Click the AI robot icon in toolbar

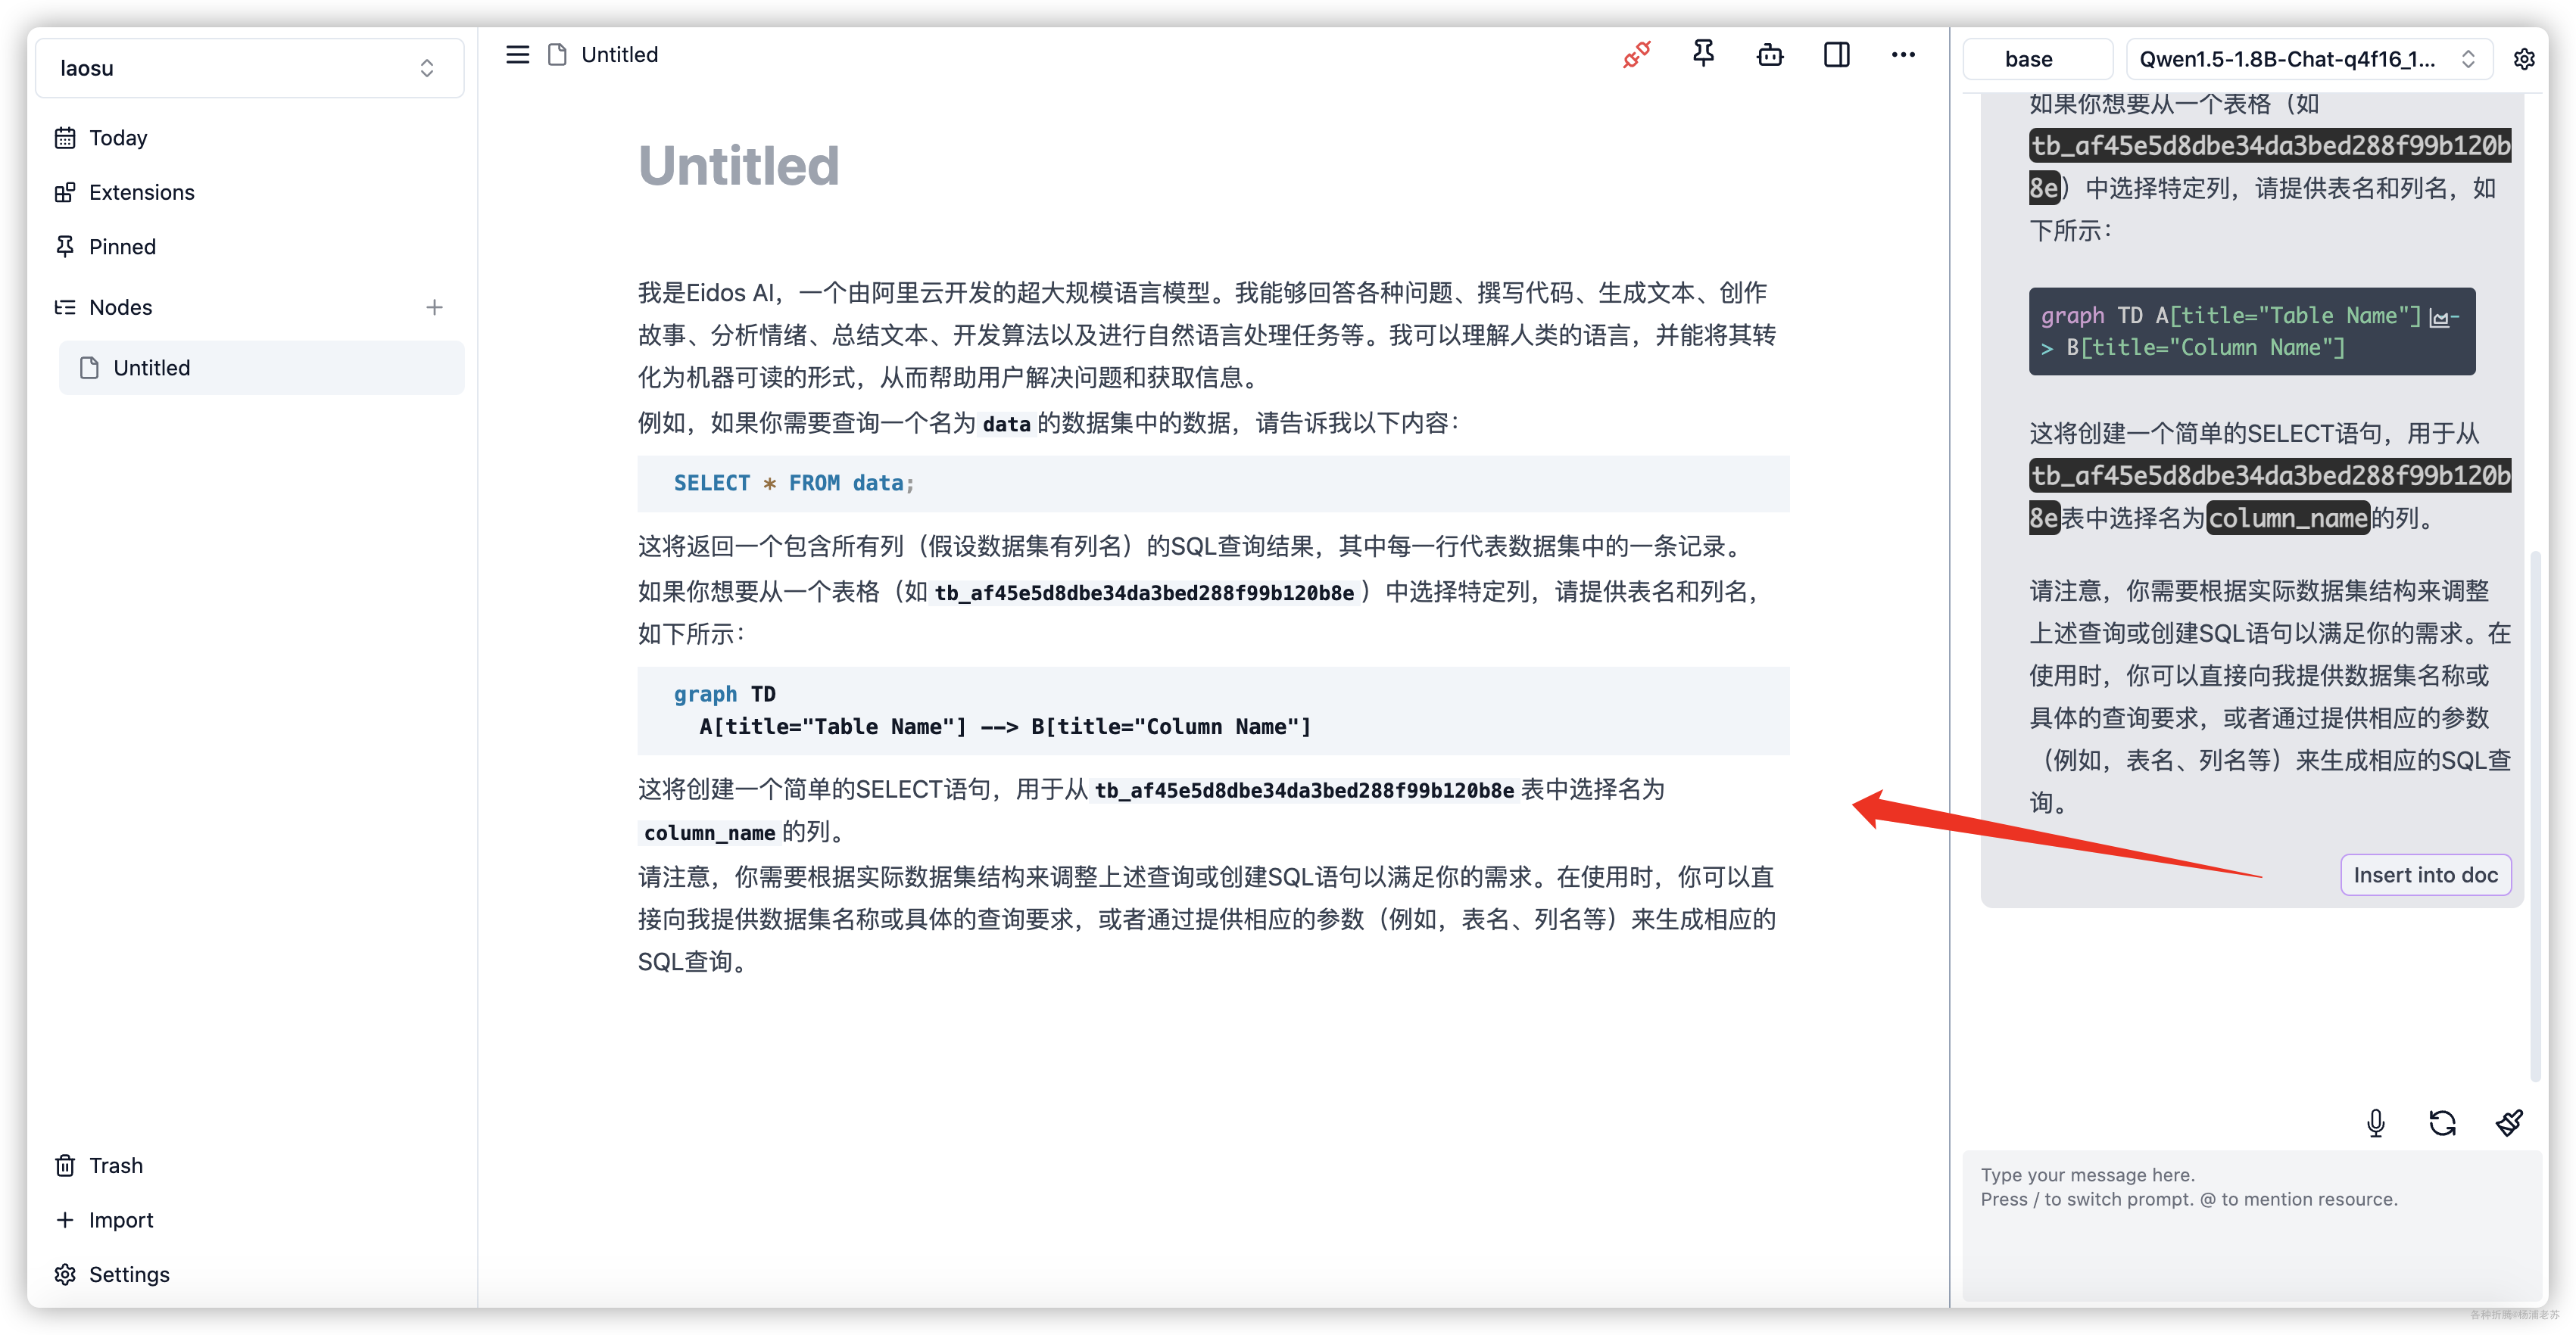click(x=1769, y=55)
